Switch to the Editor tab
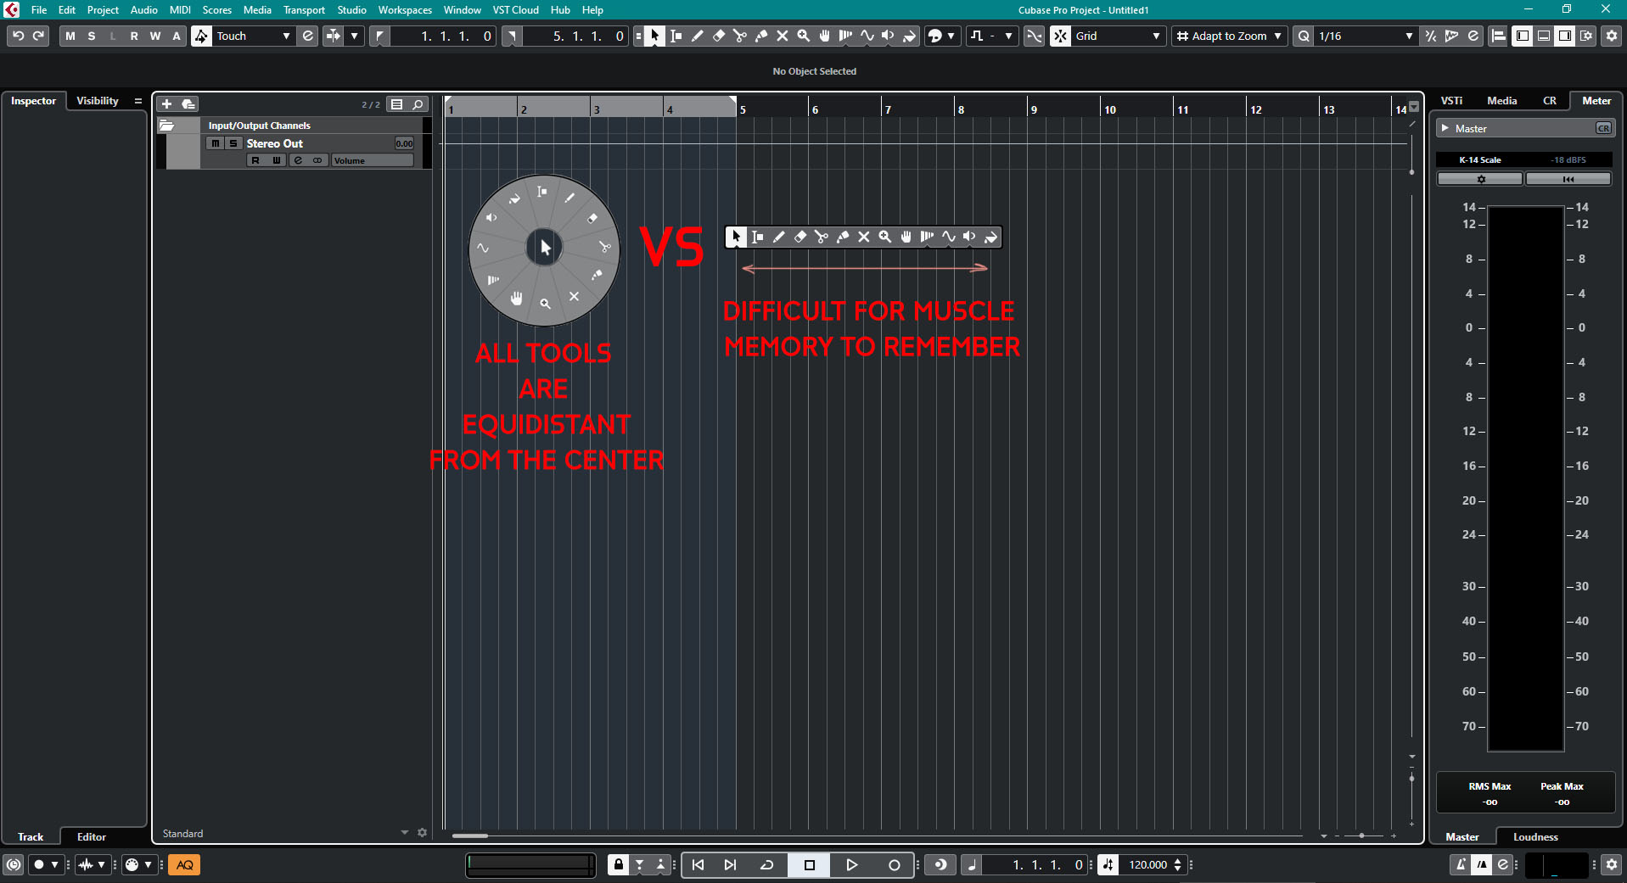 (x=92, y=837)
